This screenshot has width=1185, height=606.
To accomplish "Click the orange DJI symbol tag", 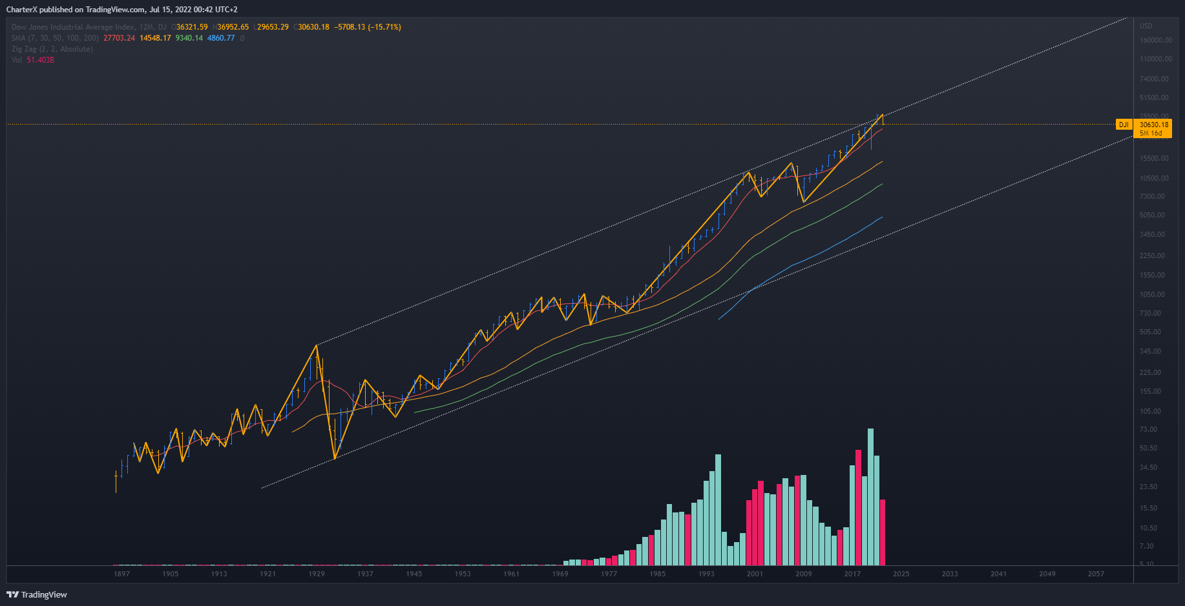I will pos(1124,125).
